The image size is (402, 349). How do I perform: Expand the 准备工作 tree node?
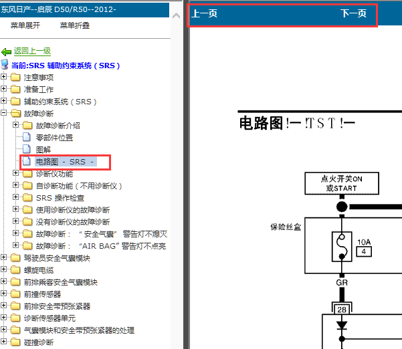coord(3,88)
